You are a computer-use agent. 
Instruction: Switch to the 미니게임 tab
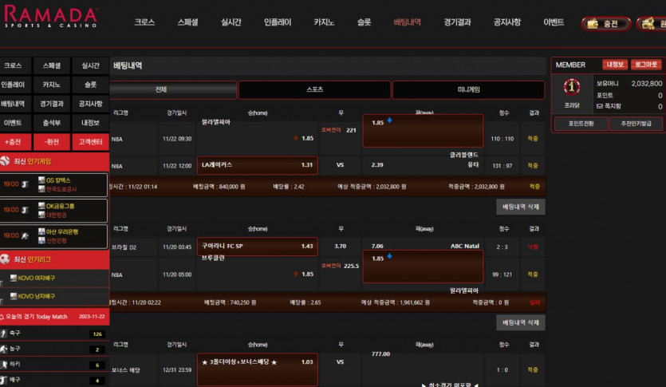[x=468, y=89]
